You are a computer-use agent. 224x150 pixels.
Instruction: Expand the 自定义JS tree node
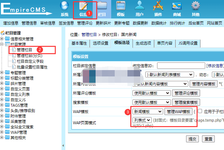click(x=2, y=100)
